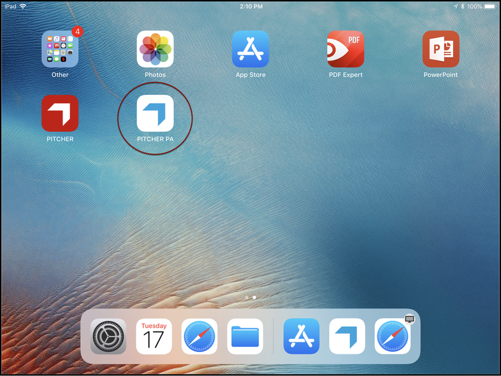
Task: Open PITCHER PA from the dock
Action: pyautogui.click(x=347, y=337)
